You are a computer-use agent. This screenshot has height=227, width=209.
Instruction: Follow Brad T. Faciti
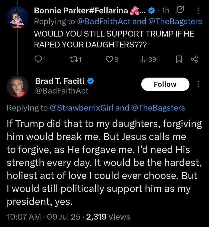coord(165,84)
